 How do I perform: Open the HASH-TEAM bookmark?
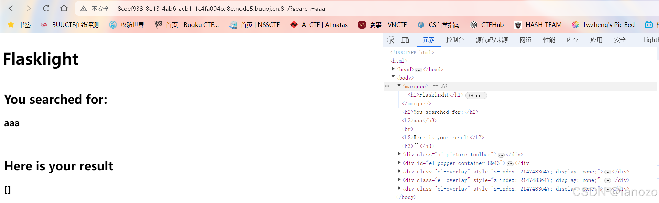click(x=538, y=25)
